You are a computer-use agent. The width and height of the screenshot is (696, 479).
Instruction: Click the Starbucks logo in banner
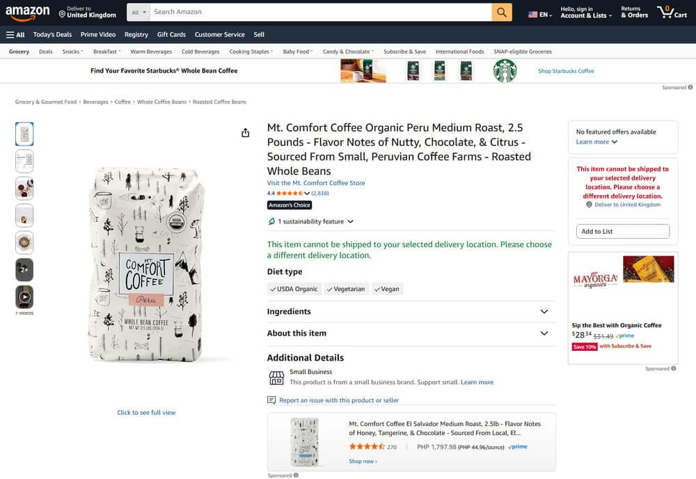pos(505,70)
